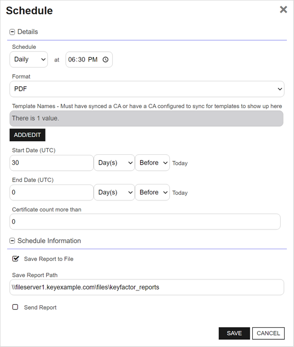Open End Date Day(s) unit dropdown
294x347 pixels.
pos(114,192)
